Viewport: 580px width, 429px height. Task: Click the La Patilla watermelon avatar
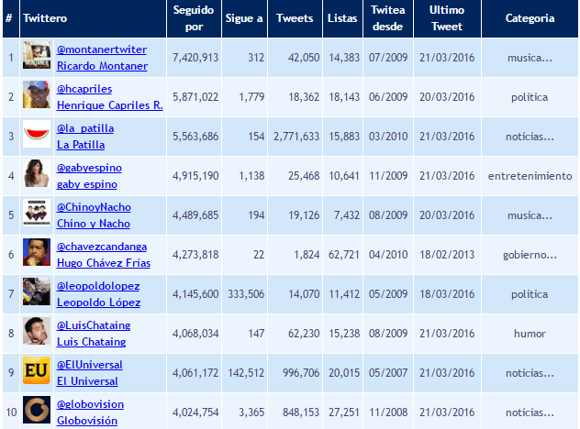coord(37,134)
